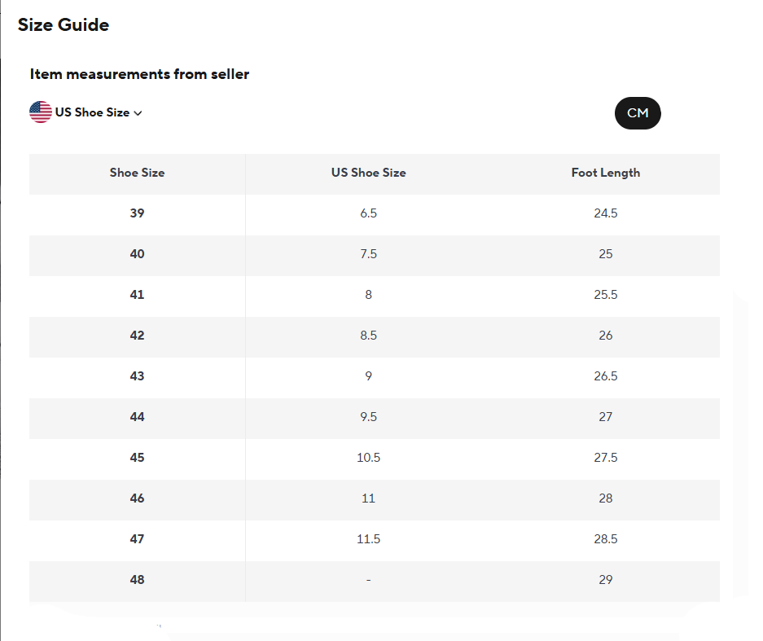The width and height of the screenshot is (763, 641).
Task: Select shoe size 39 row label
Action: point(138,213)
